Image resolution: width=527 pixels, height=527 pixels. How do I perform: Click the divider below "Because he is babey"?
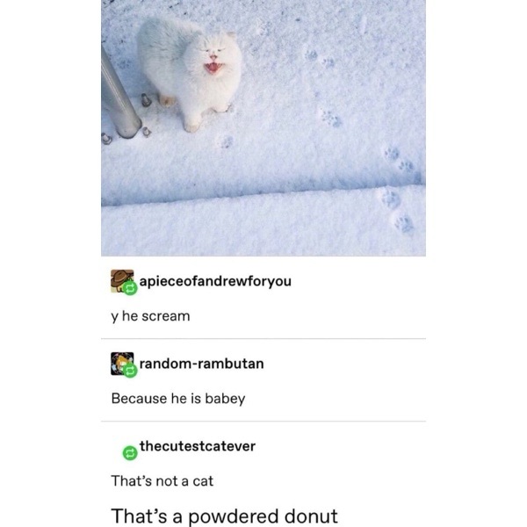(x=263, y=421)
